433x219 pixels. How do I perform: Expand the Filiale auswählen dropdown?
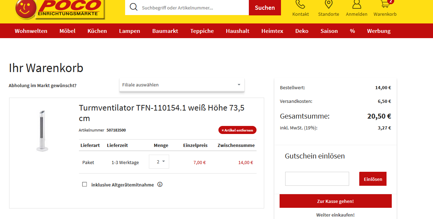click(x=182, y=85)
